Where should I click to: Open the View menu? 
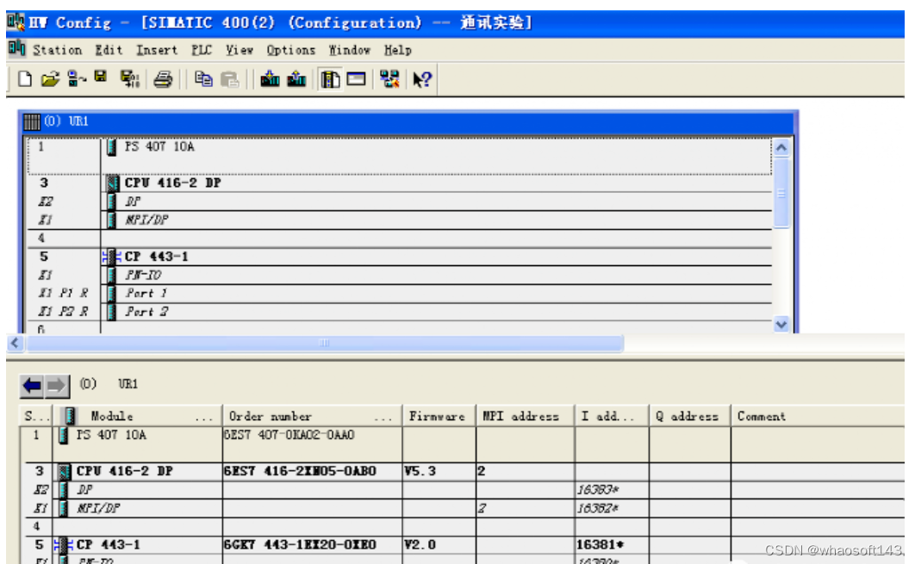tap(240, 50)
